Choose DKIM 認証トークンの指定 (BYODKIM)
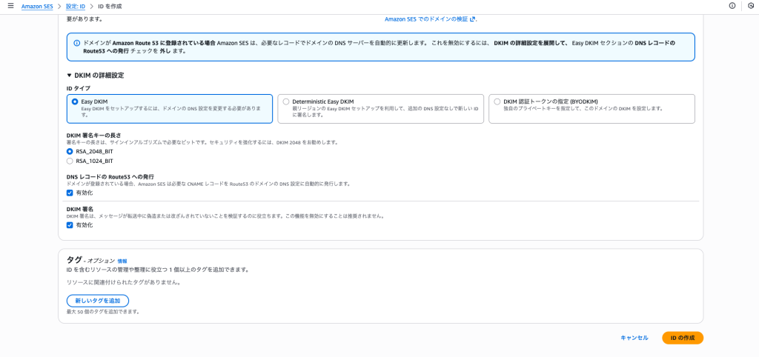 pos(497,101)
